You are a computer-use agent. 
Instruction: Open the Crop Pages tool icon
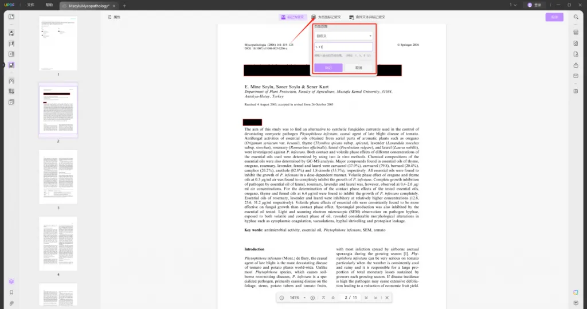11,91
